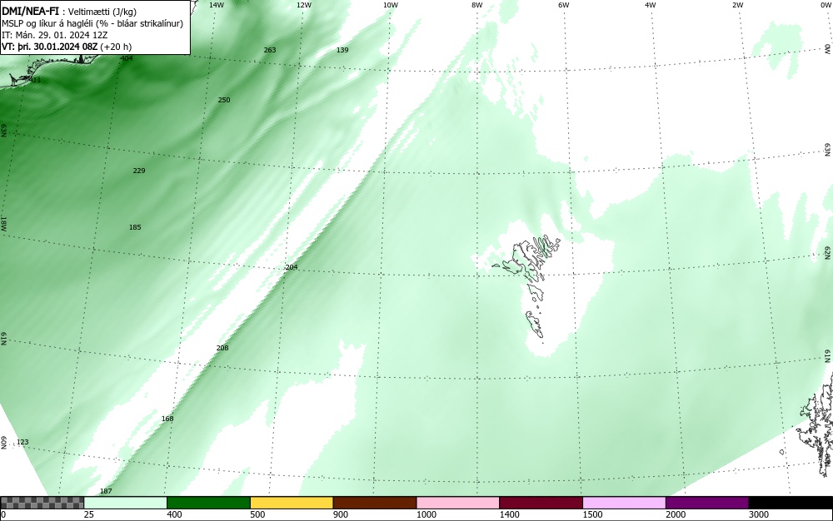The width and height of the screenshot is (833, 521).
Task: Select the 'IT: Mán. 29. 01. 2024 12Z' line
Action: click(54, 35)
